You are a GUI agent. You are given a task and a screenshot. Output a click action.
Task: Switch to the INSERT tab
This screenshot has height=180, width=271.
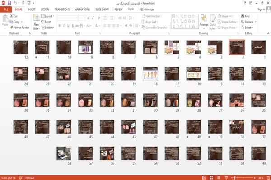[32, 9]
